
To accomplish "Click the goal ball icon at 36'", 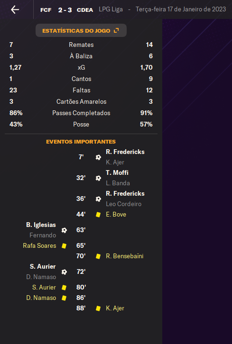I will tap(98, 199).
